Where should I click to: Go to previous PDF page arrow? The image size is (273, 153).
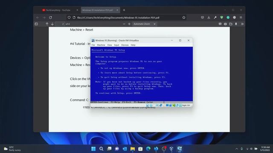[x=47, y=24]
